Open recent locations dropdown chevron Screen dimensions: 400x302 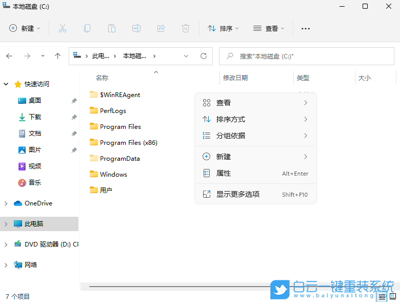[x=43, y=55]
